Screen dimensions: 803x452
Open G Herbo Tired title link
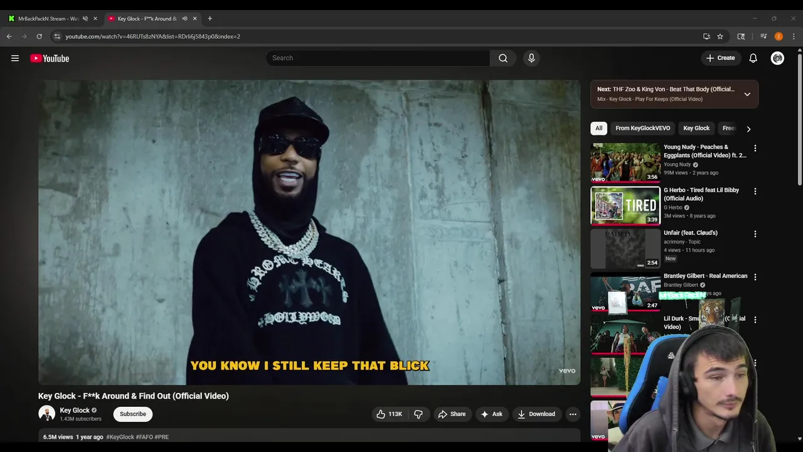pyautogui.click(x=701, y=194)
